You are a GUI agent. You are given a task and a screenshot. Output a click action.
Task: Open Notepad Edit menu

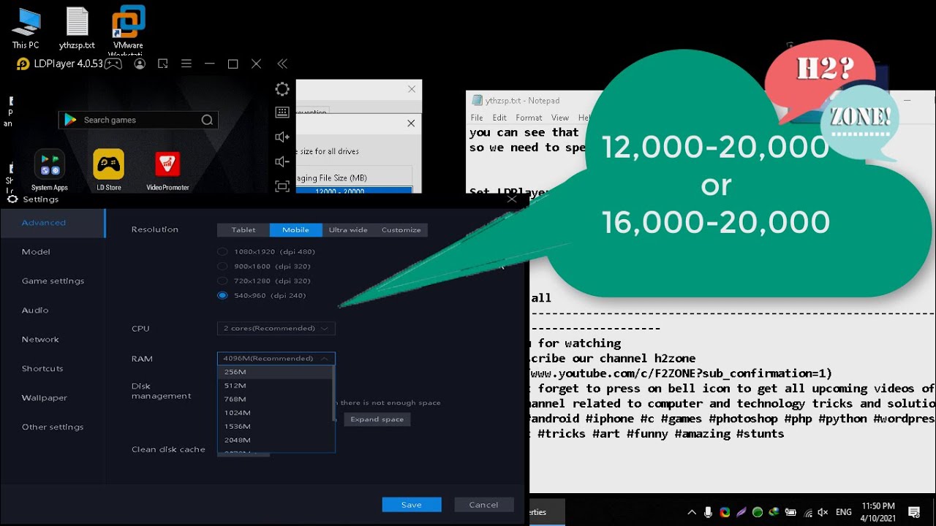499,118
